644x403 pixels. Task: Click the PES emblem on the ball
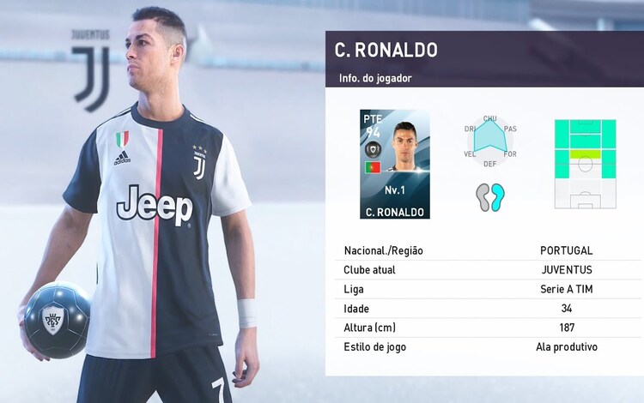53,319
